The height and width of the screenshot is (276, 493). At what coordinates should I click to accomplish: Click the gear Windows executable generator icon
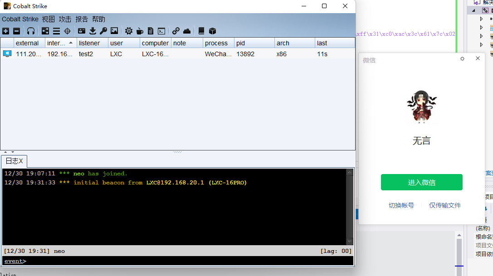(x=129, y=31)
